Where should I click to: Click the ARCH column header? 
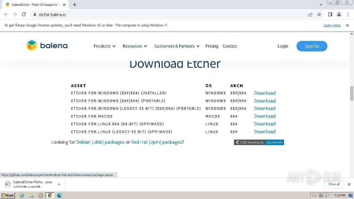click(237, 86)
